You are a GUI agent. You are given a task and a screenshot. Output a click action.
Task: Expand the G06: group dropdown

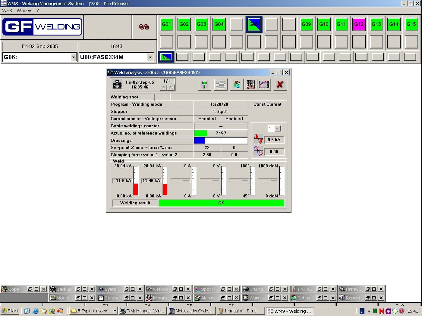click(x=74, y=57)
